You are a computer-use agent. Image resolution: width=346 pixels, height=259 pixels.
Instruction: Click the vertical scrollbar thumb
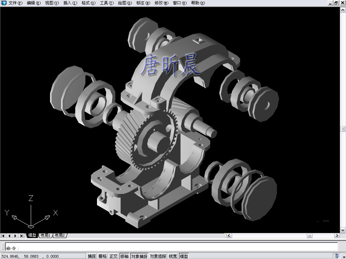tap(343, 129)
